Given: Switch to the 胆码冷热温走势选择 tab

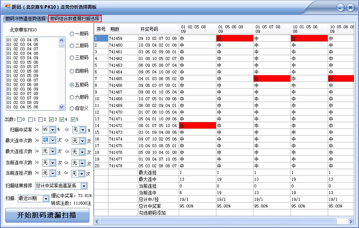Looking at the screenshot, I should pos(25,18).
